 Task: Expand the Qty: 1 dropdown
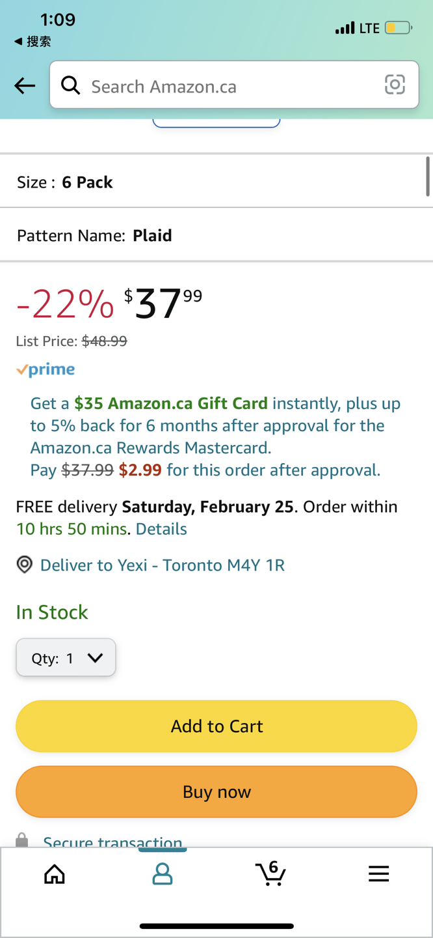pos(66,657)
